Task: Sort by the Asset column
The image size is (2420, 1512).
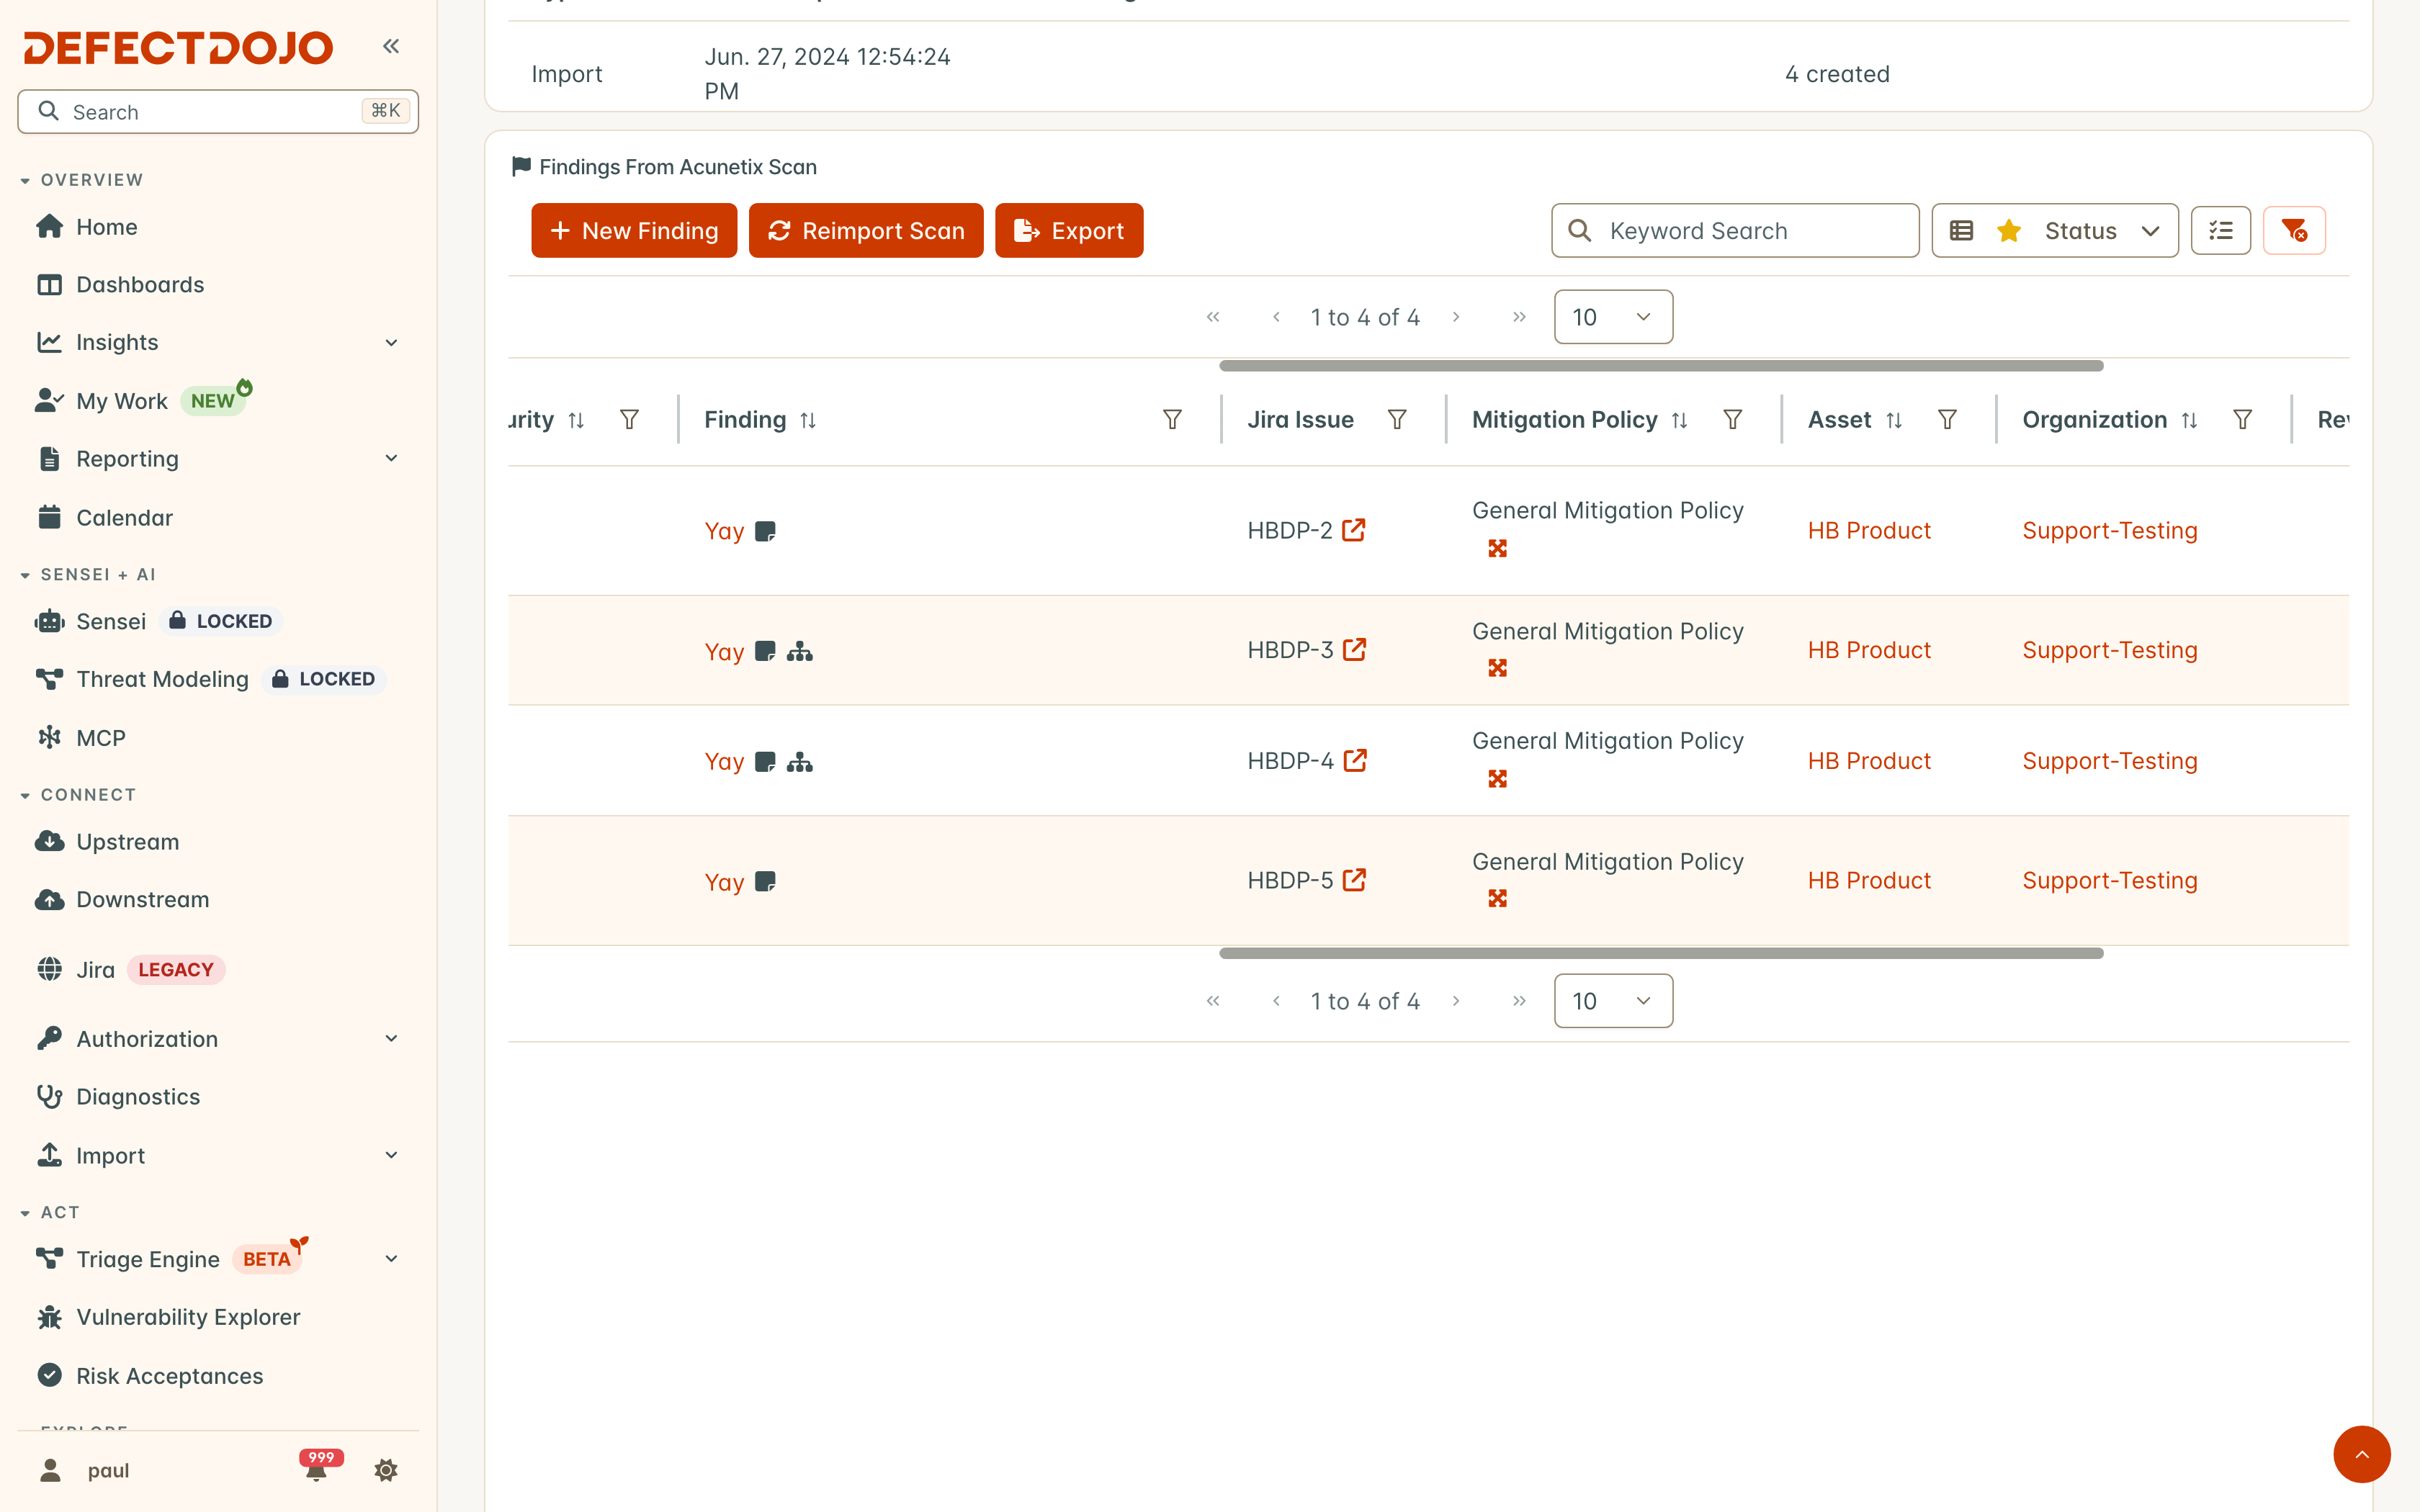Action: pos(1894,421)
